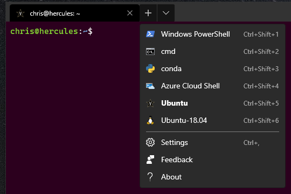The width and height of the screenshot is (291, 194).
Task: Open Azure Cloud Shell from the menu
Action: [x=212, y=86]
